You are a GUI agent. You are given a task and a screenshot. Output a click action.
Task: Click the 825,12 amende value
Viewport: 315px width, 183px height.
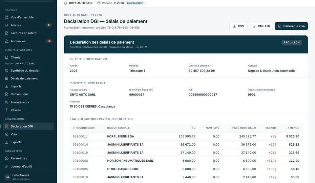tap(294, 144)
